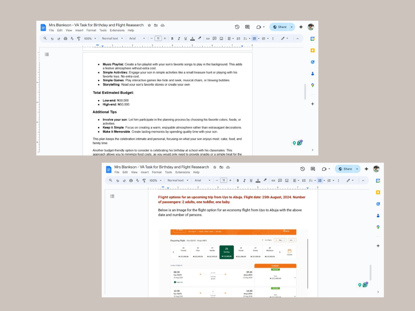Open Extensions menu in top window

(x=117, y=30)
